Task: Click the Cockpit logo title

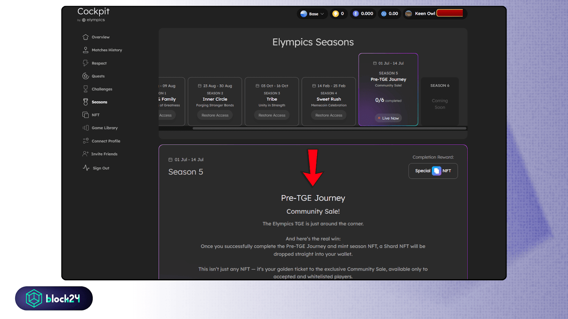Action: pyautogui.click(x=93, y=11)
